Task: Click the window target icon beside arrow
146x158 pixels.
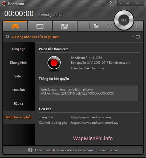Action: tap(138, 37)
